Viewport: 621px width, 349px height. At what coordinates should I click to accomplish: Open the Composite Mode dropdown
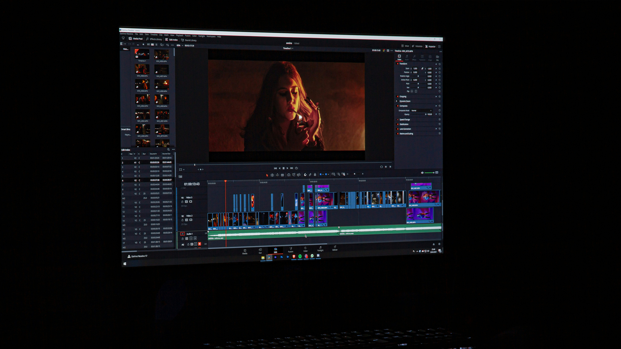tap(421, 111)
